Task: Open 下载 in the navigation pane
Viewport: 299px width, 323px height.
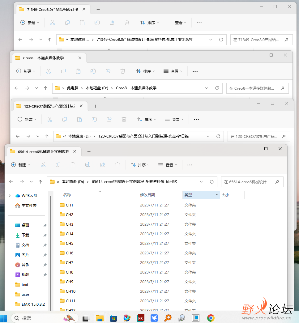Action: pos(25,235)
